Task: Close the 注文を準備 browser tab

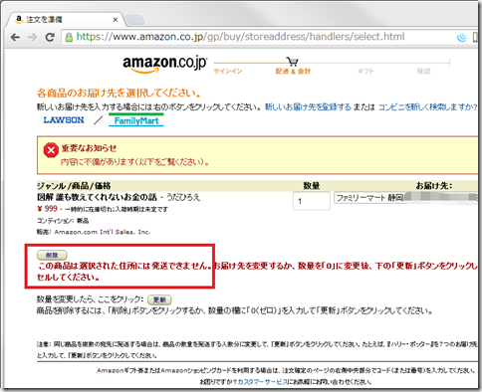Action: click(x=116, y=20)
